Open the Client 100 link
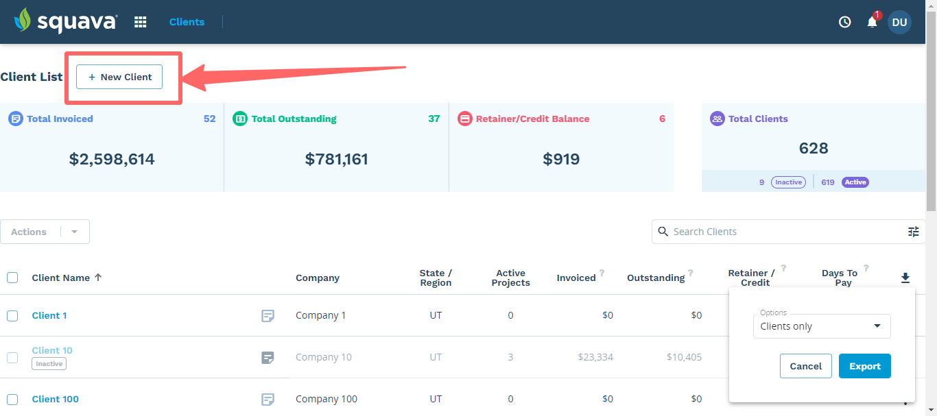Image resolution: width=937 pixels, height=416 pixels. click(55, 399)
